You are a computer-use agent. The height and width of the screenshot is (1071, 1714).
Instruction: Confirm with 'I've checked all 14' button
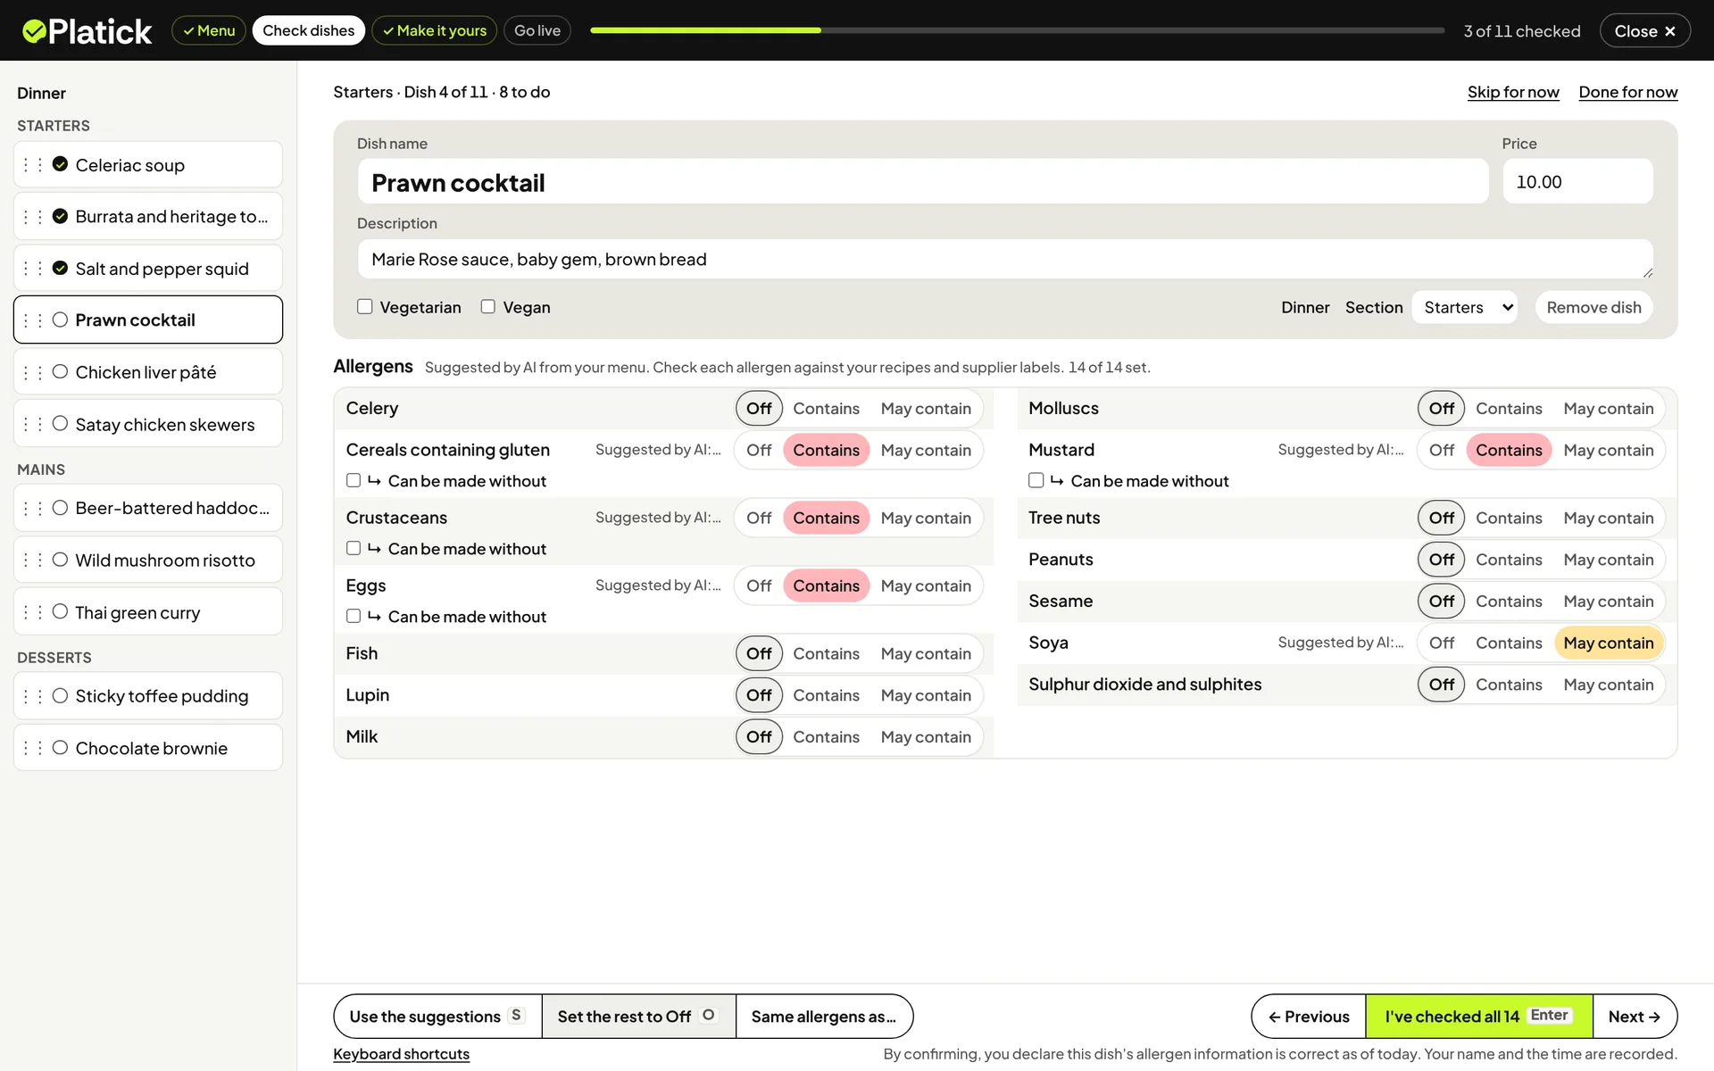[x=1478, y=1017]
